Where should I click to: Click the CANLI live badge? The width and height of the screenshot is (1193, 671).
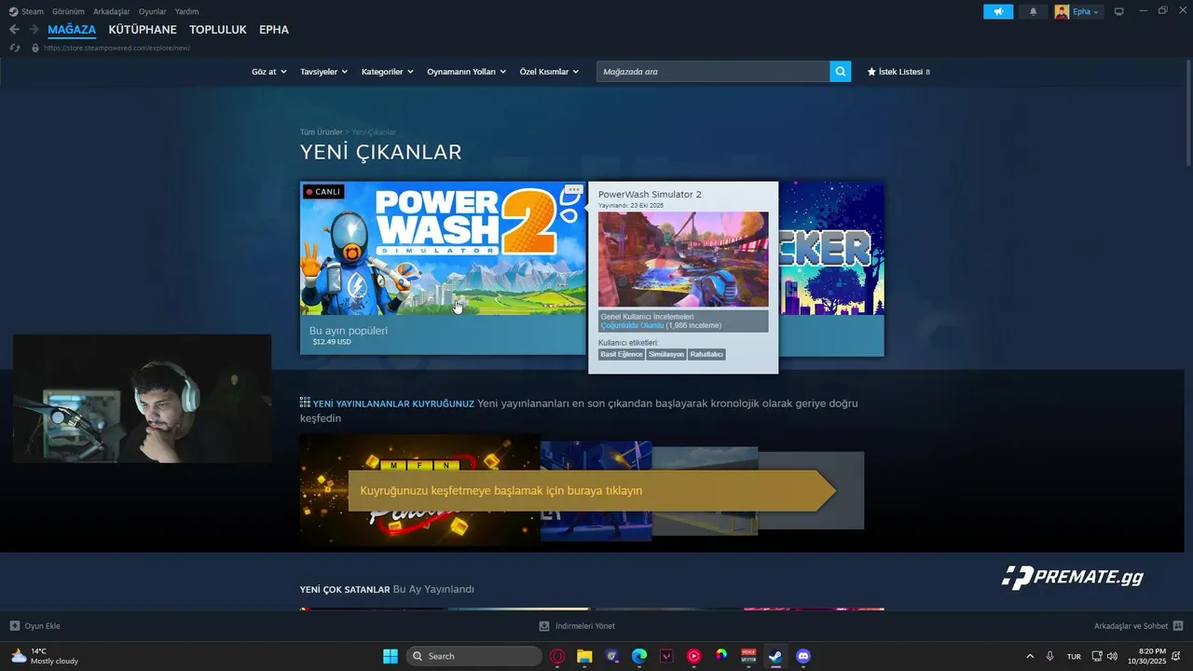323,192
